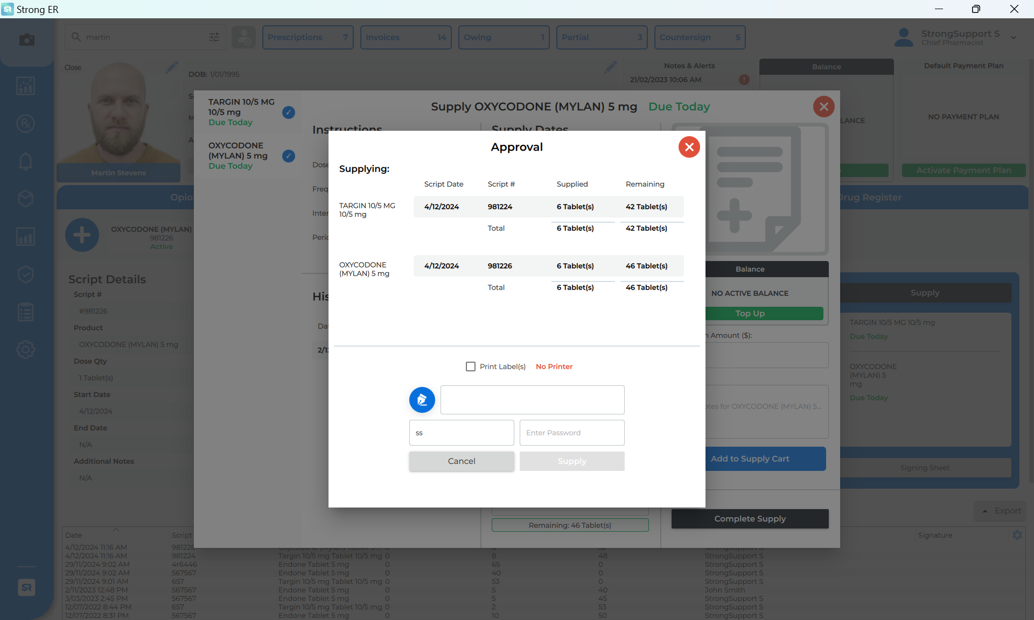Click the user avatar icon at top right

[x=904, y=37]
